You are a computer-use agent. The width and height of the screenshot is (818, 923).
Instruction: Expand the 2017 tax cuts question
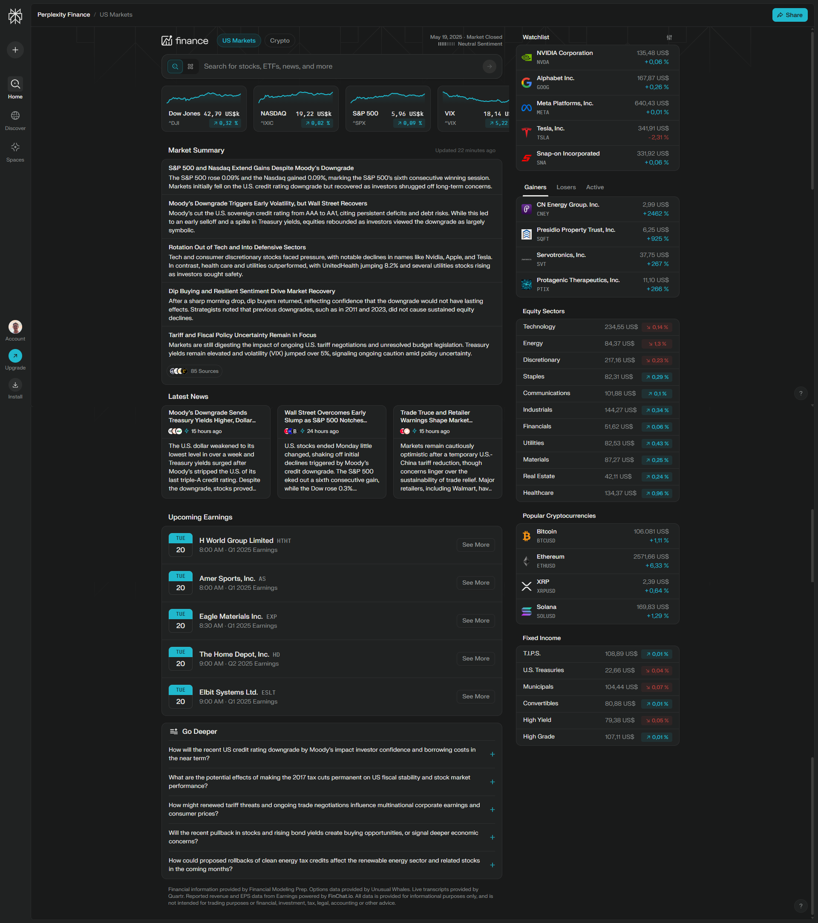[x=492, y=782]
